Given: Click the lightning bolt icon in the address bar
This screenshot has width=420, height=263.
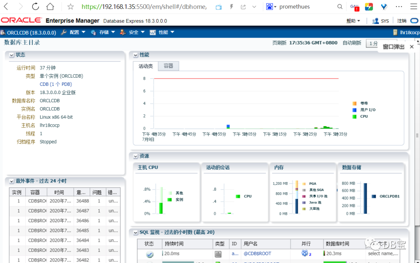Looking at the screenshot, I should pyautogui.click(x=231, y=7).
